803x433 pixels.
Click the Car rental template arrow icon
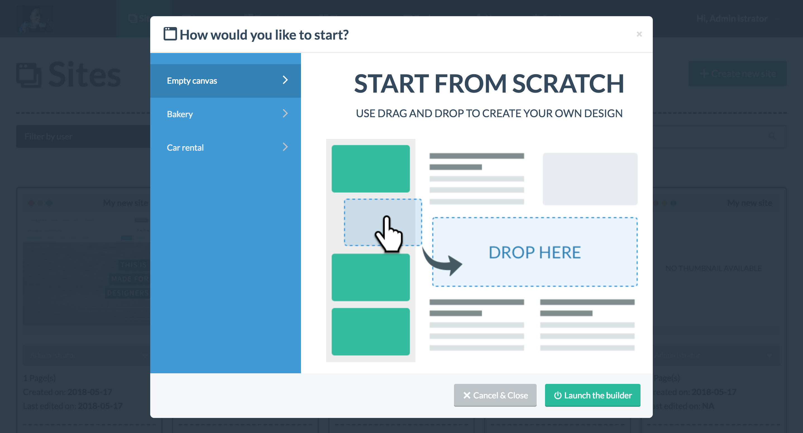pos(285,147)
